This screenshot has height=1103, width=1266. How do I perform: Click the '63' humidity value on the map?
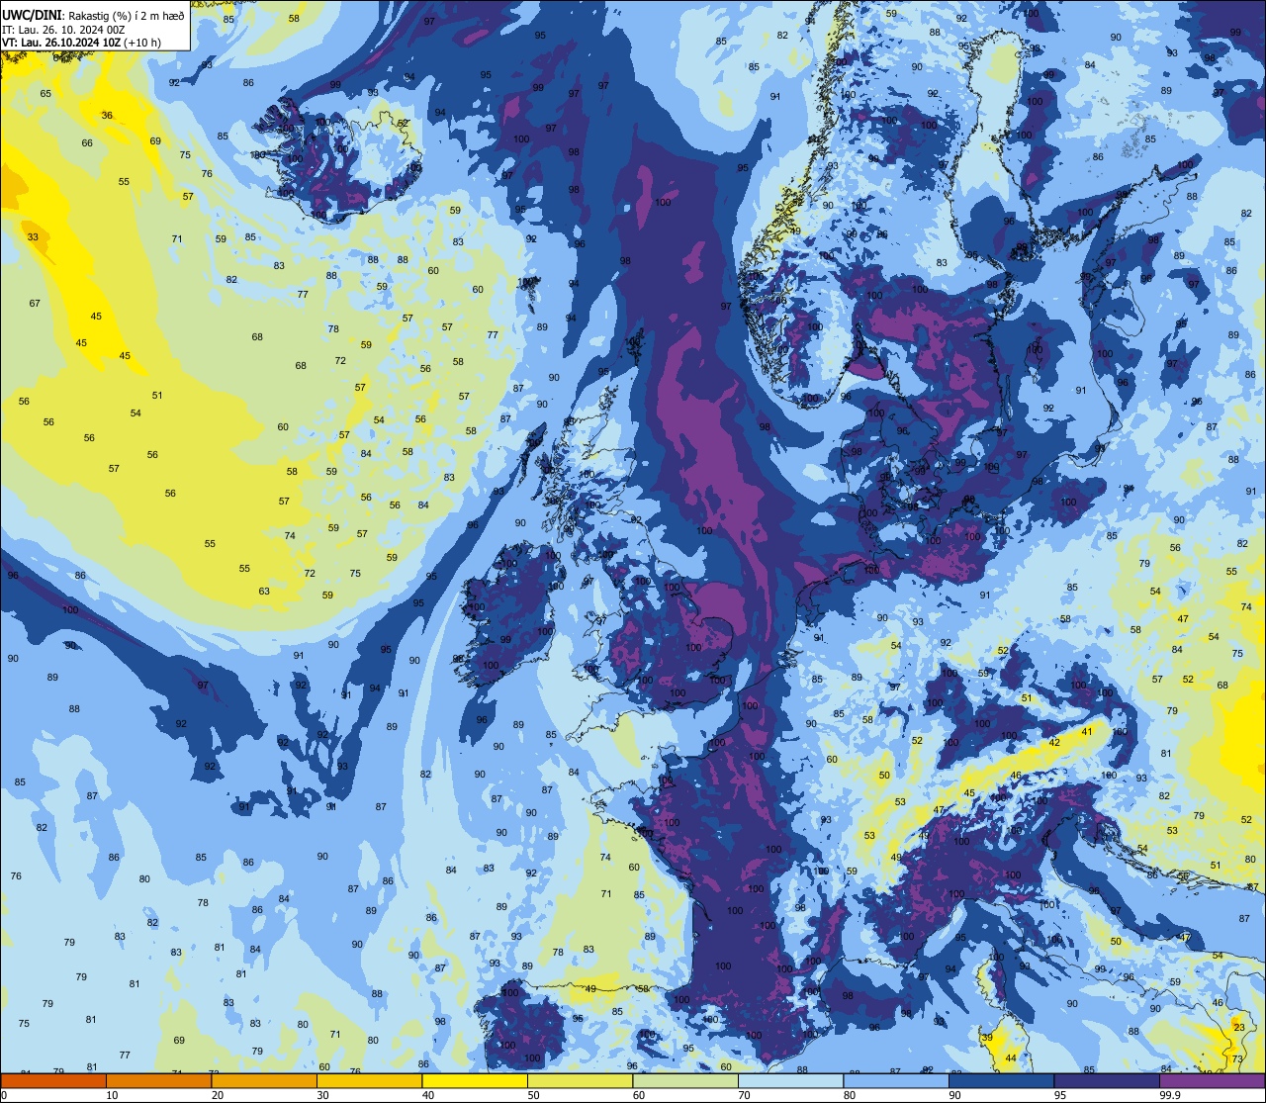coord(264,592)
